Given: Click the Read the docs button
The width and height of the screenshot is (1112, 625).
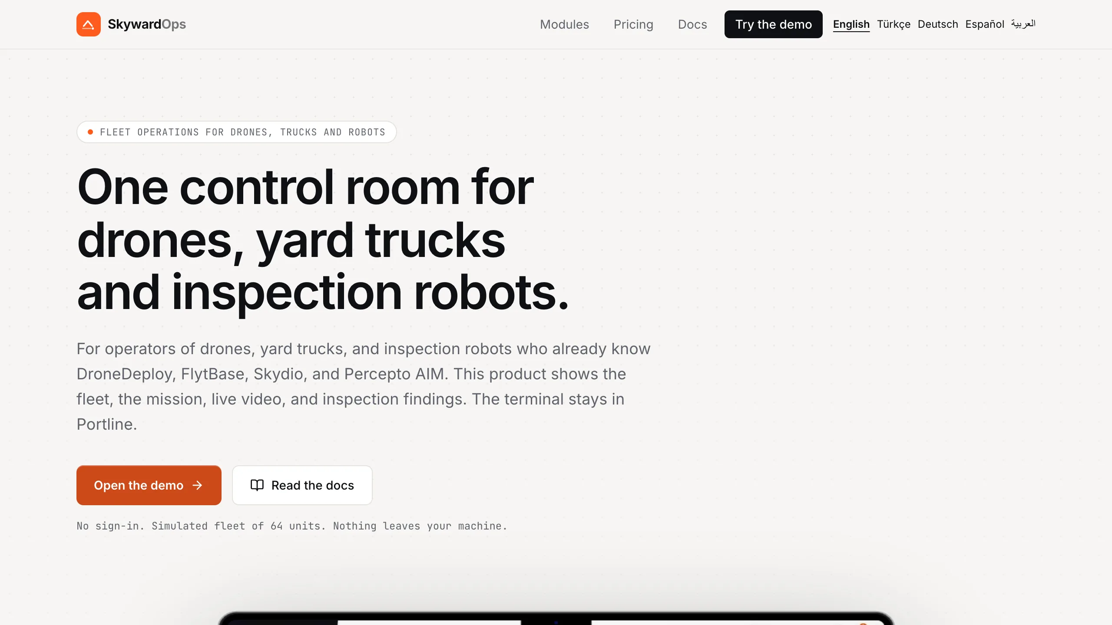Looking at the screenshot, I should 302,485.
